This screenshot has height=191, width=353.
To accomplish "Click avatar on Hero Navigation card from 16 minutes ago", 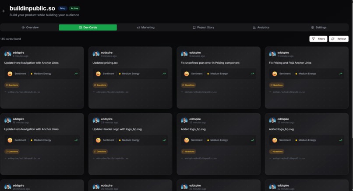I will [x=7, y=121].
